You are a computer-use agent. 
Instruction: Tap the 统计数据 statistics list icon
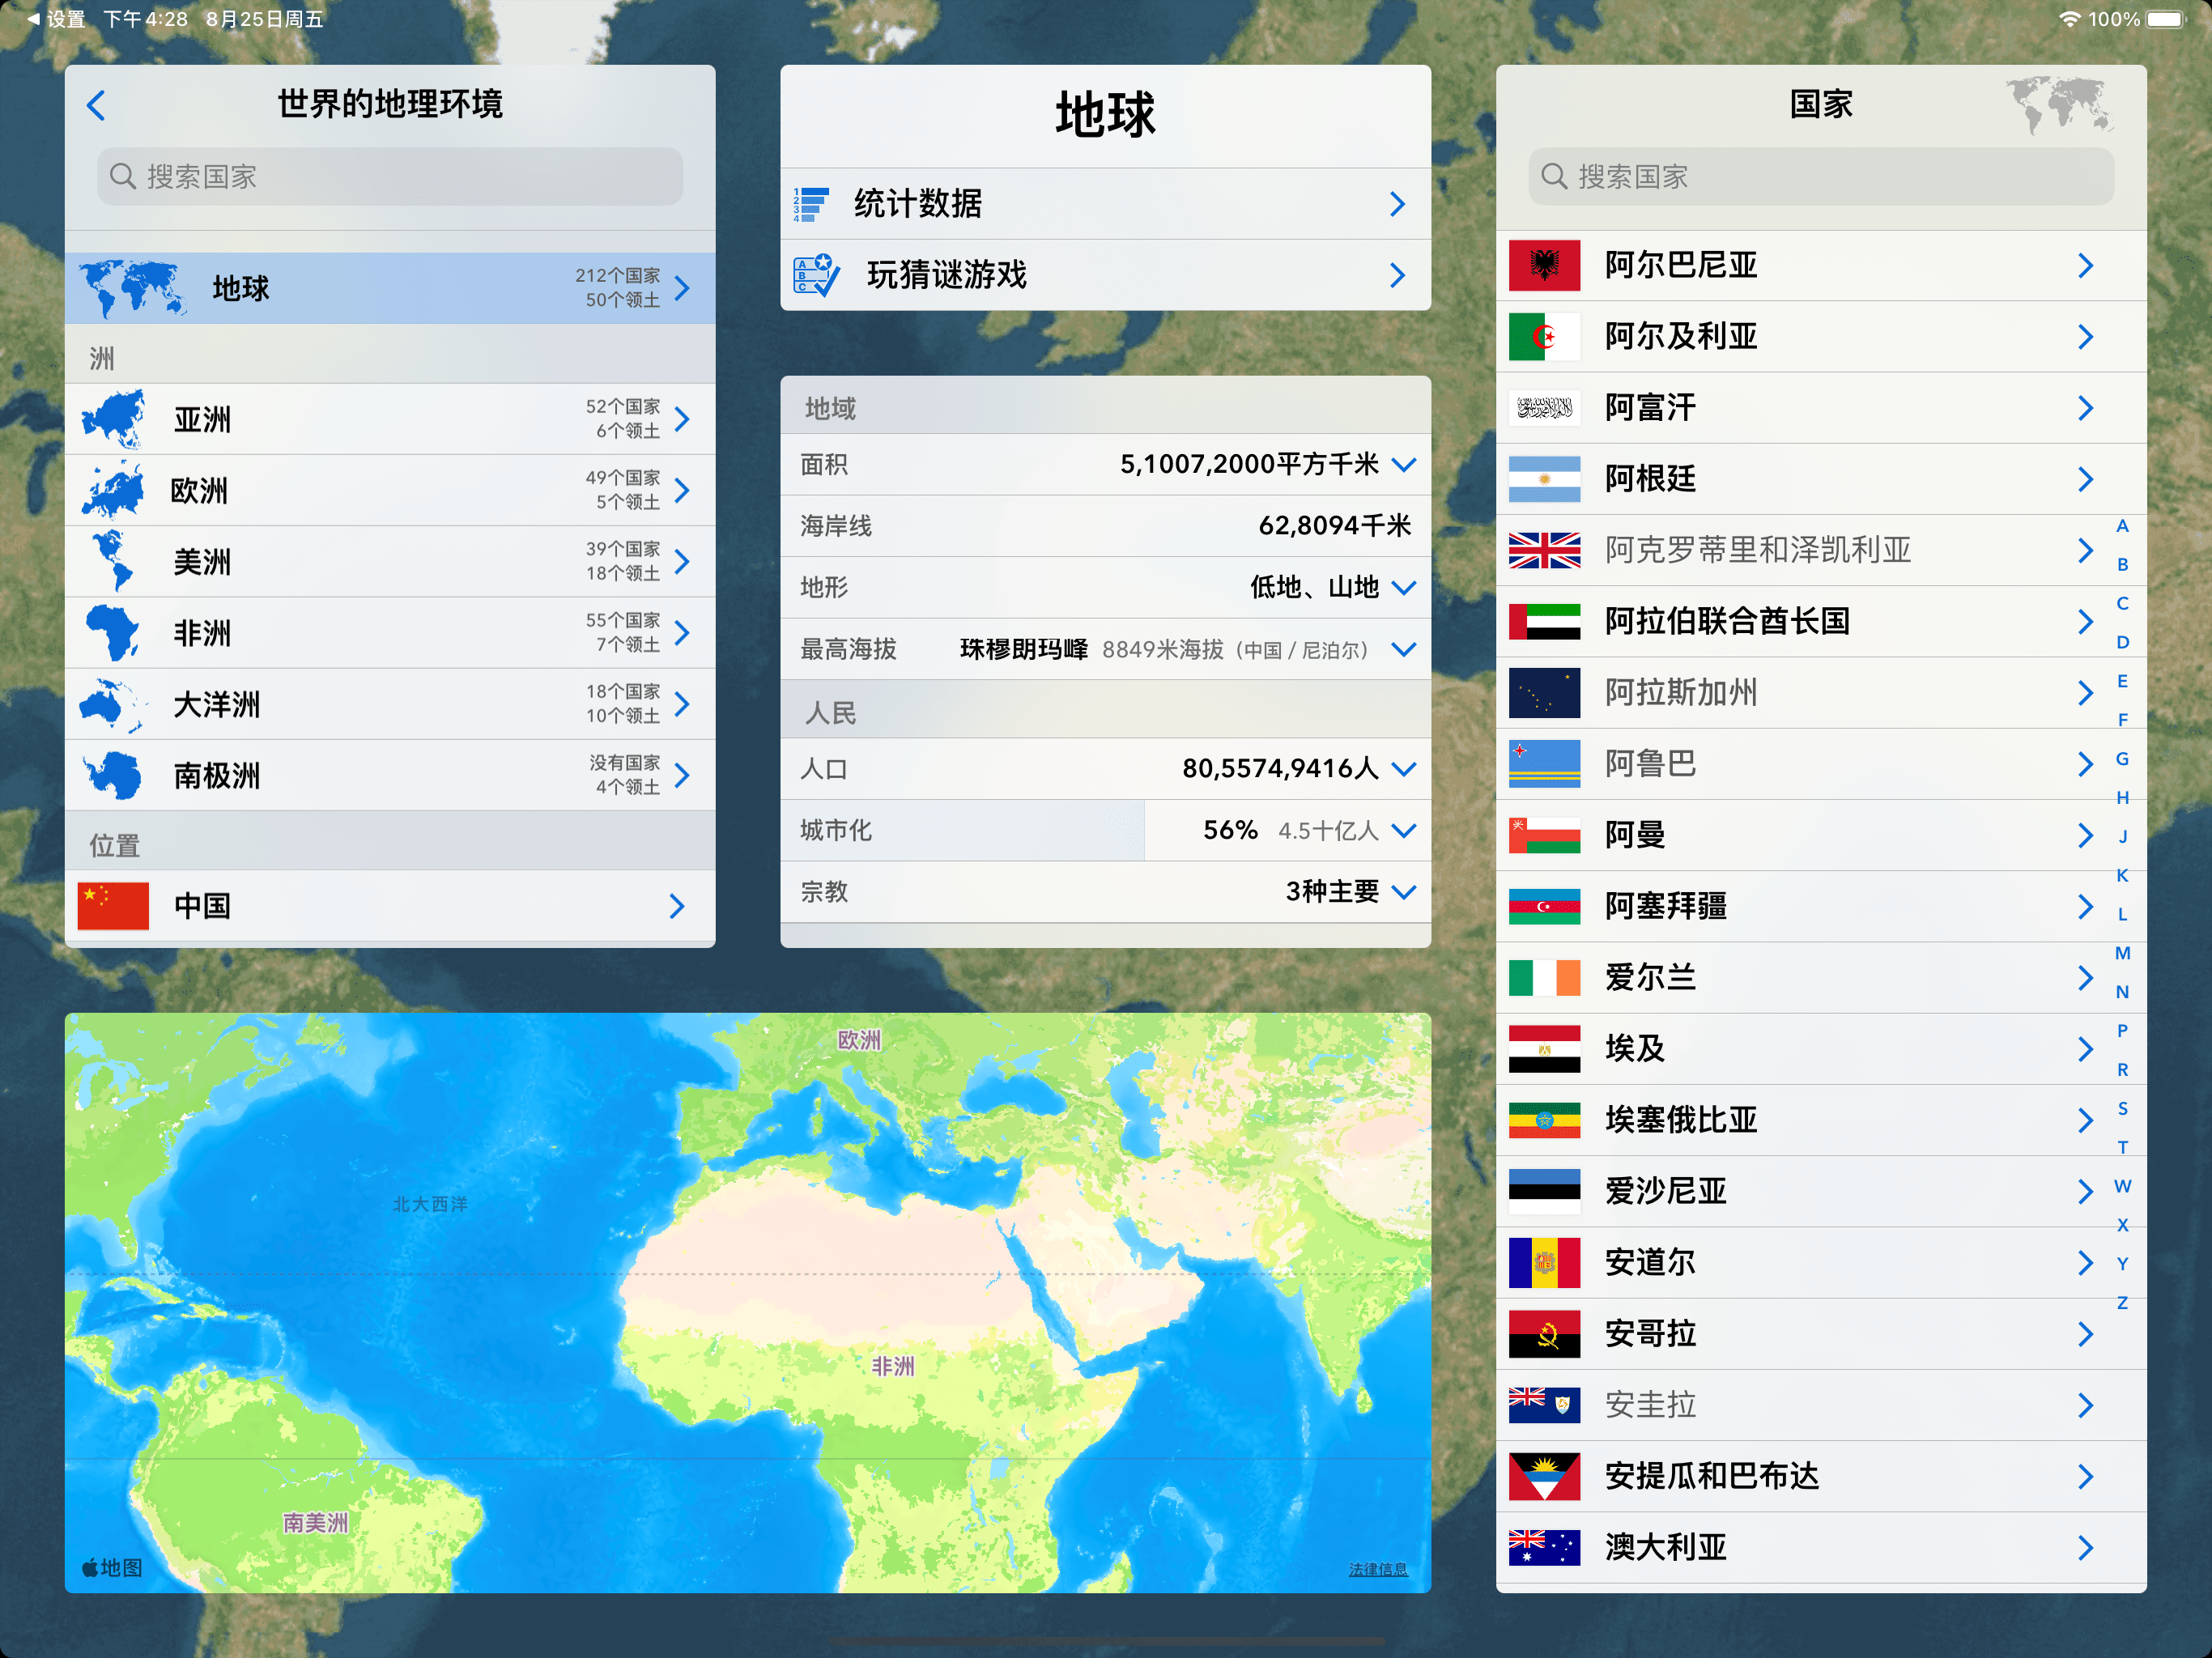[811, 204]
